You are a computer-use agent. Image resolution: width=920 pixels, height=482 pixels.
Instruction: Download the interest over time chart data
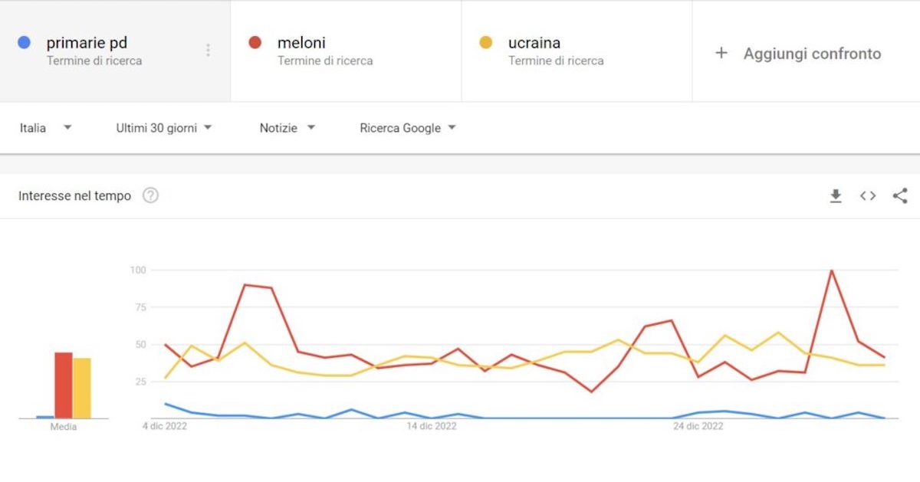point(836,196)
